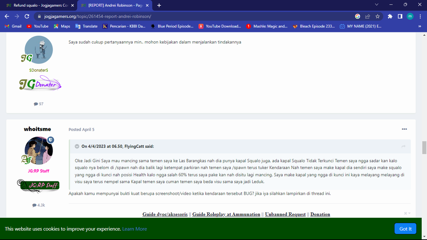The width and height of the screenshot is (427, 240).
Task: Open the YouTube Download bookmark
Action: [x=220, y=26]
